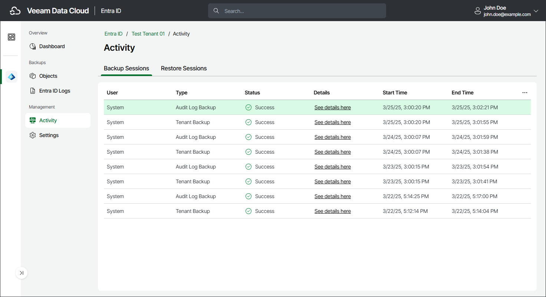
Task: Open details for 3/24/25 3:01:38 PM session
Action: click(x=333, y=152)
